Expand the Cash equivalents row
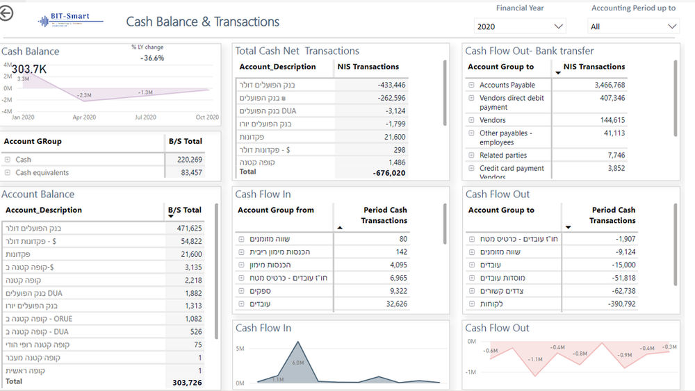The width and height of the screenshot is (695, 391). pyautogui.click(x=8, y=173)
